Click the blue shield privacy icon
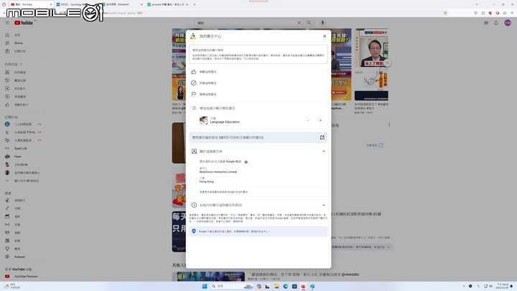This screenshot has width=517, height=291. pos(194,231)
